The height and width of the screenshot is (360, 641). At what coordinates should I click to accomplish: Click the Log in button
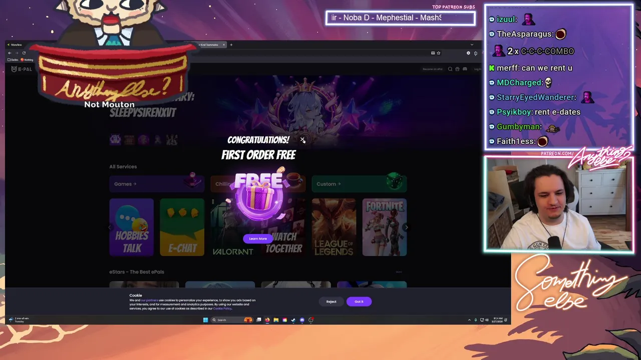click(477, 69)
